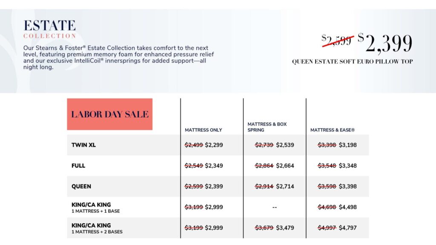Click King/CA King 1 Mattress + 1 Base
Viewport: 436px width, 245px height.
(x=95, y=208)
